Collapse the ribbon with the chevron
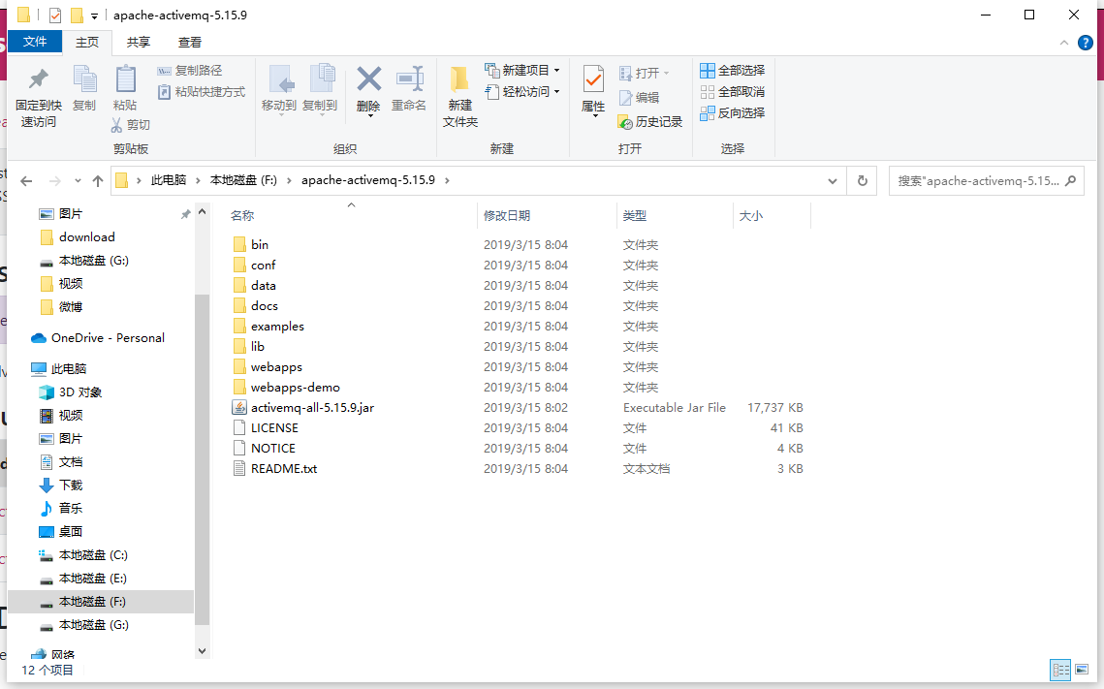1104x689 pixels. (x=1064, y=43)
